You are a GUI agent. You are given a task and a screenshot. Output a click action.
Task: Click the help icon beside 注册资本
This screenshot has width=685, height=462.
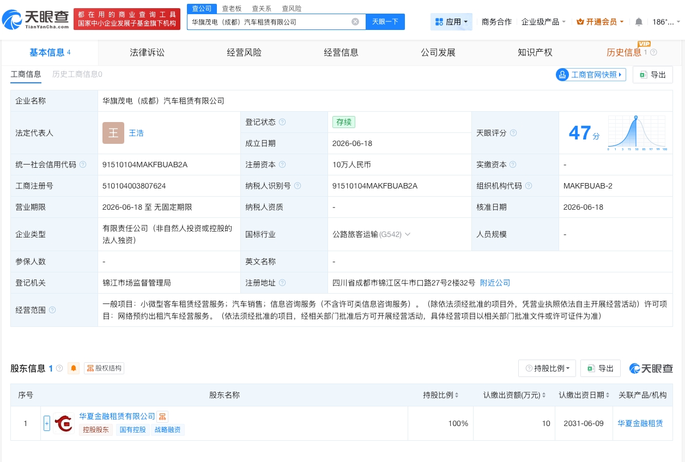pos(282,165)
